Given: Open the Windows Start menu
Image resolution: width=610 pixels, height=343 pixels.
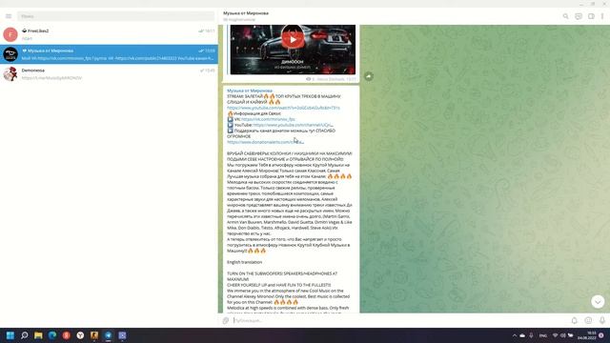Looking at the screenshot, I should click(10, 335).
